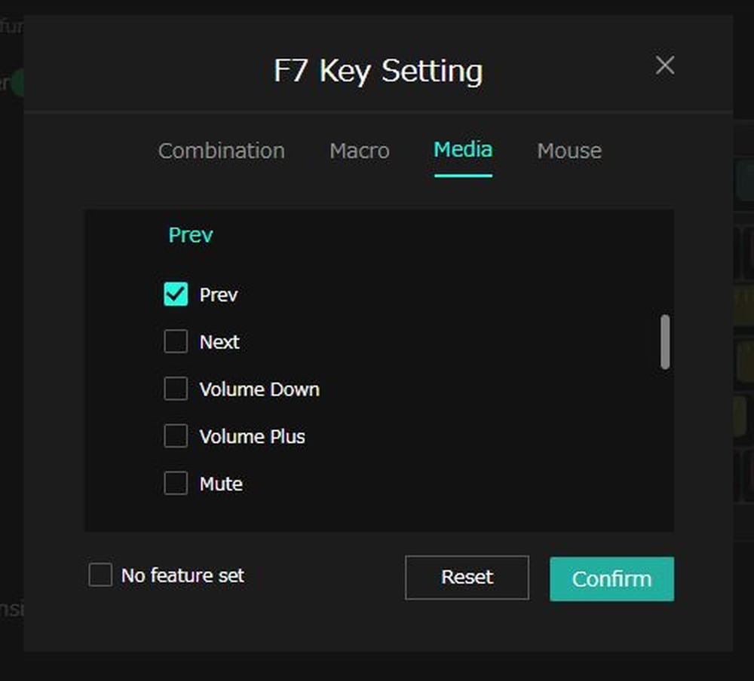Screen dimensions: 754x681
Task: Enable the No feature set checkbox
Action: [x=100, y=576]
